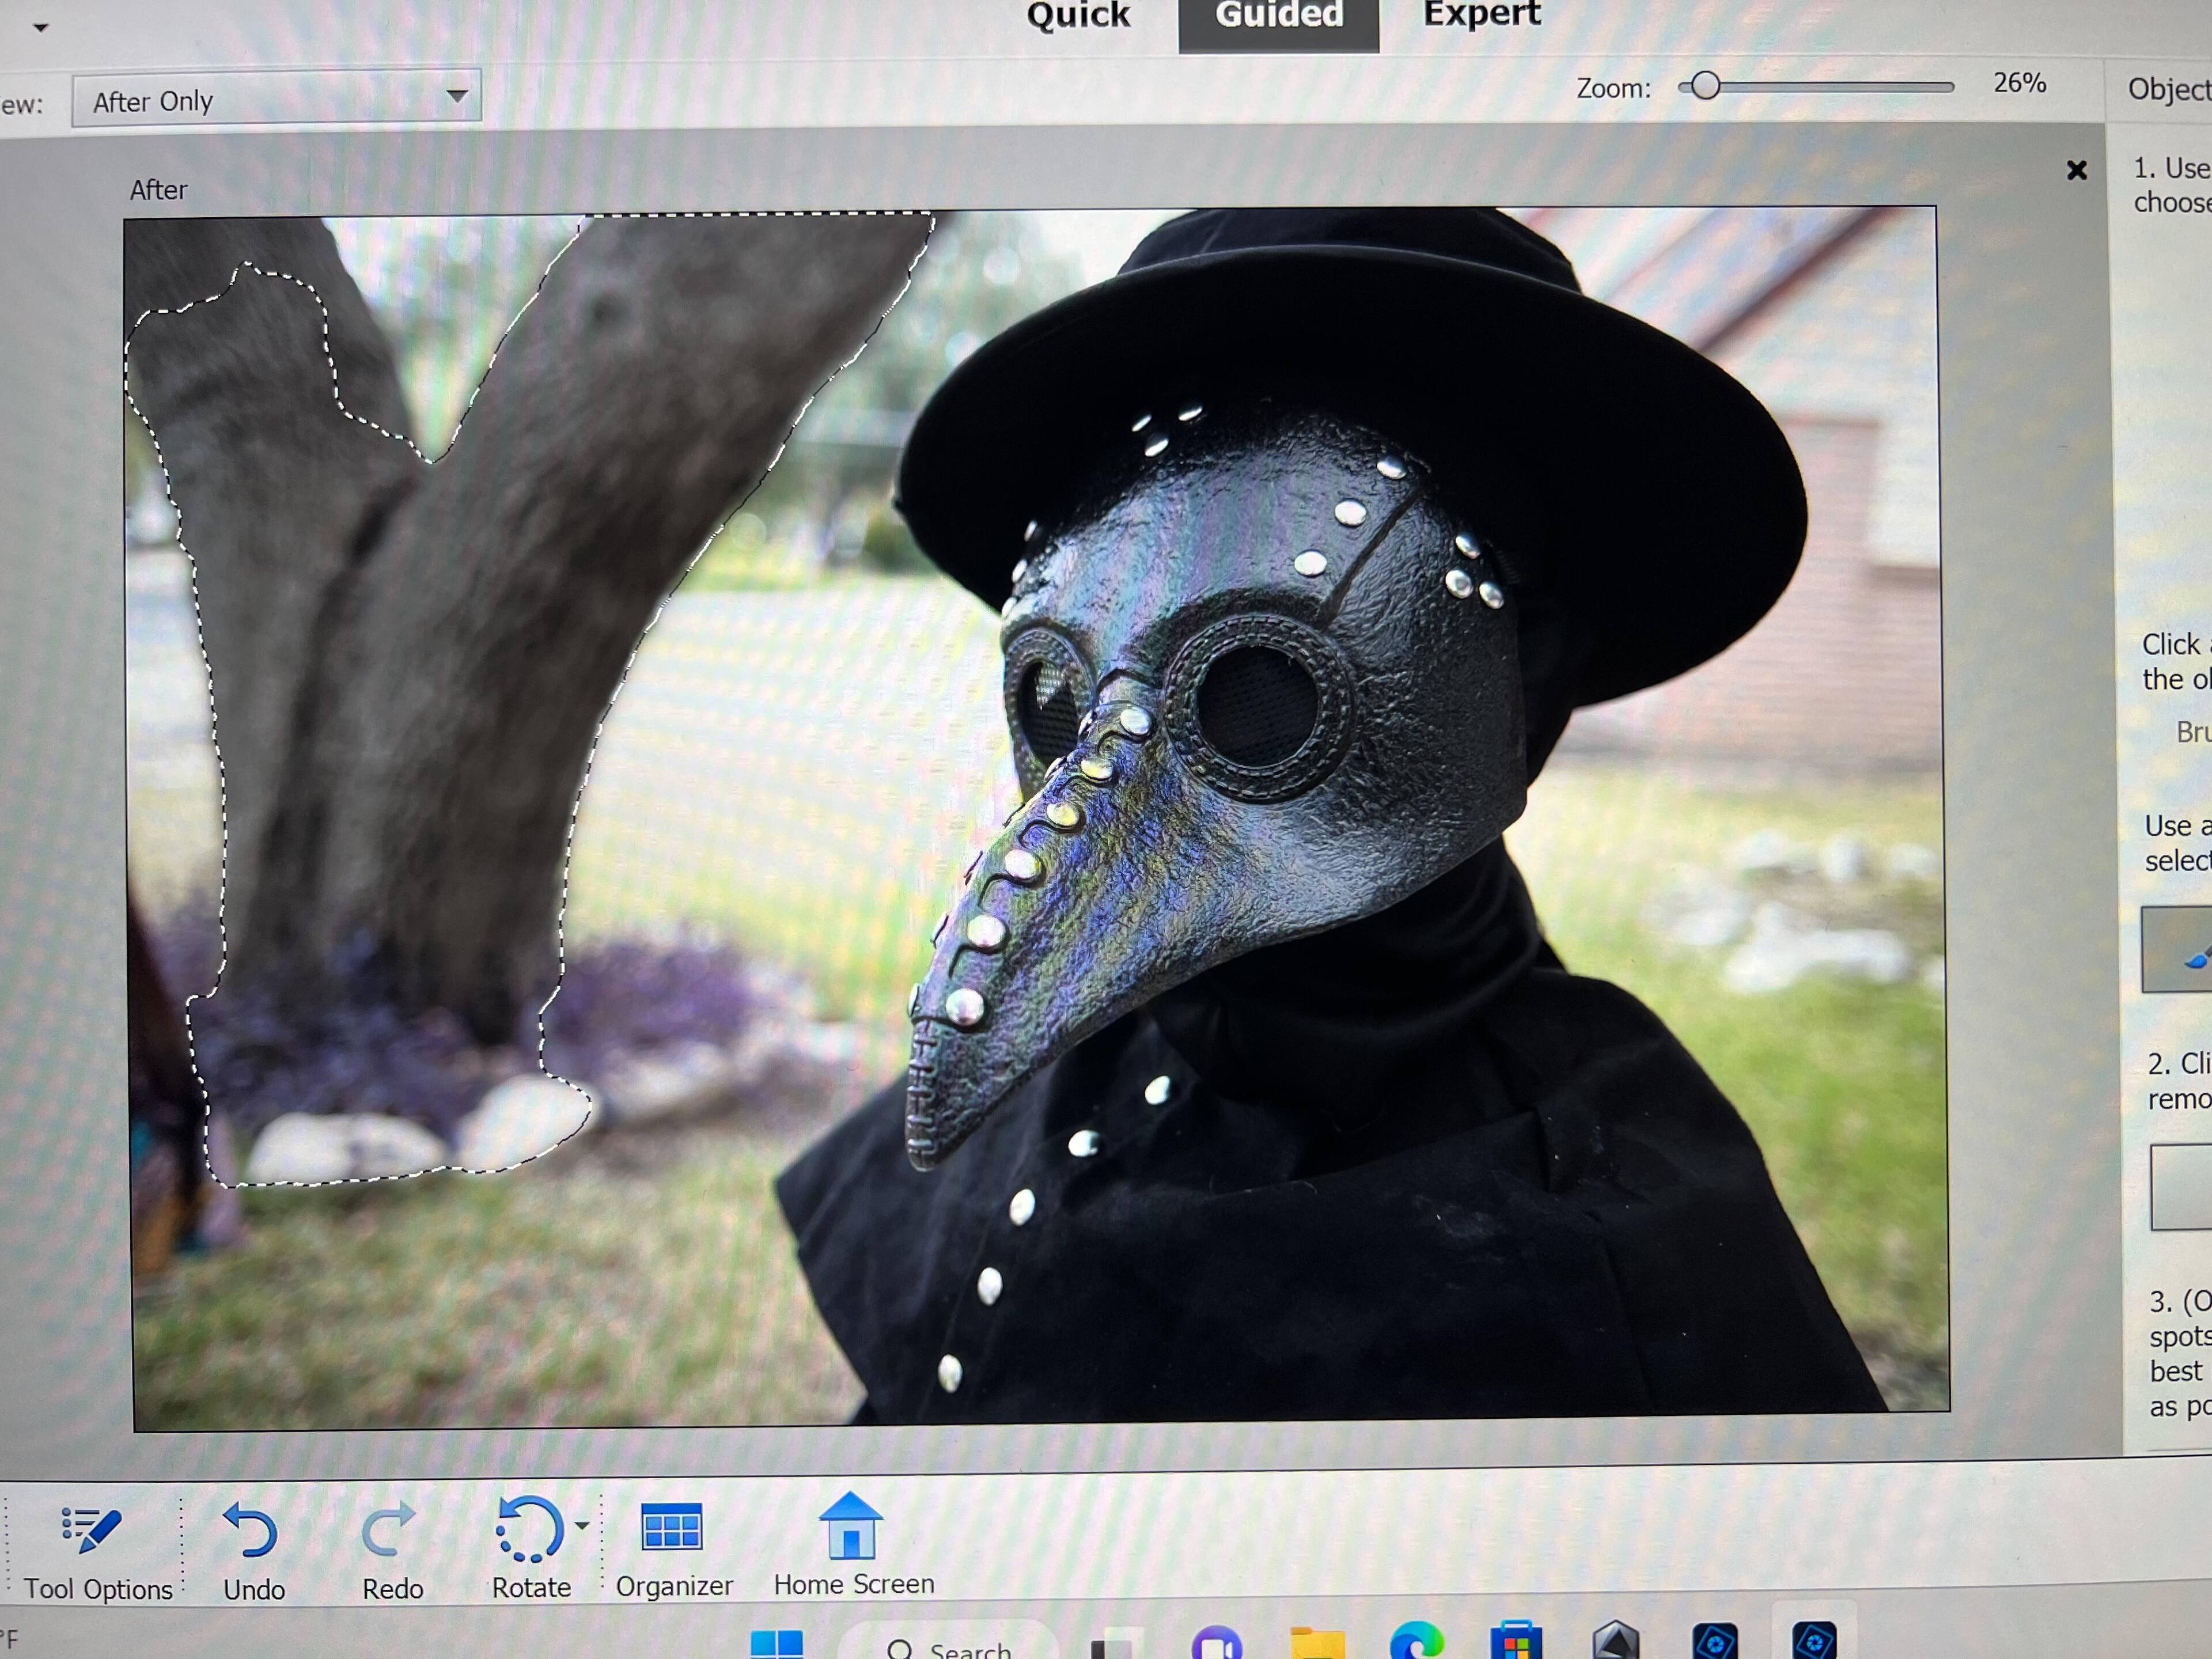
Task: Click the Redo arrow icon
Action: 388,1530
